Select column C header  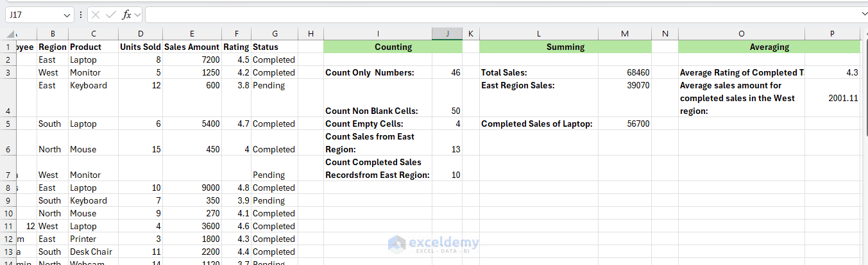93,34
